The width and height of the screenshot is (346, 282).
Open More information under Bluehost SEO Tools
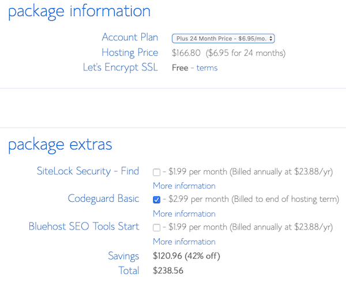tap(185, 242)
